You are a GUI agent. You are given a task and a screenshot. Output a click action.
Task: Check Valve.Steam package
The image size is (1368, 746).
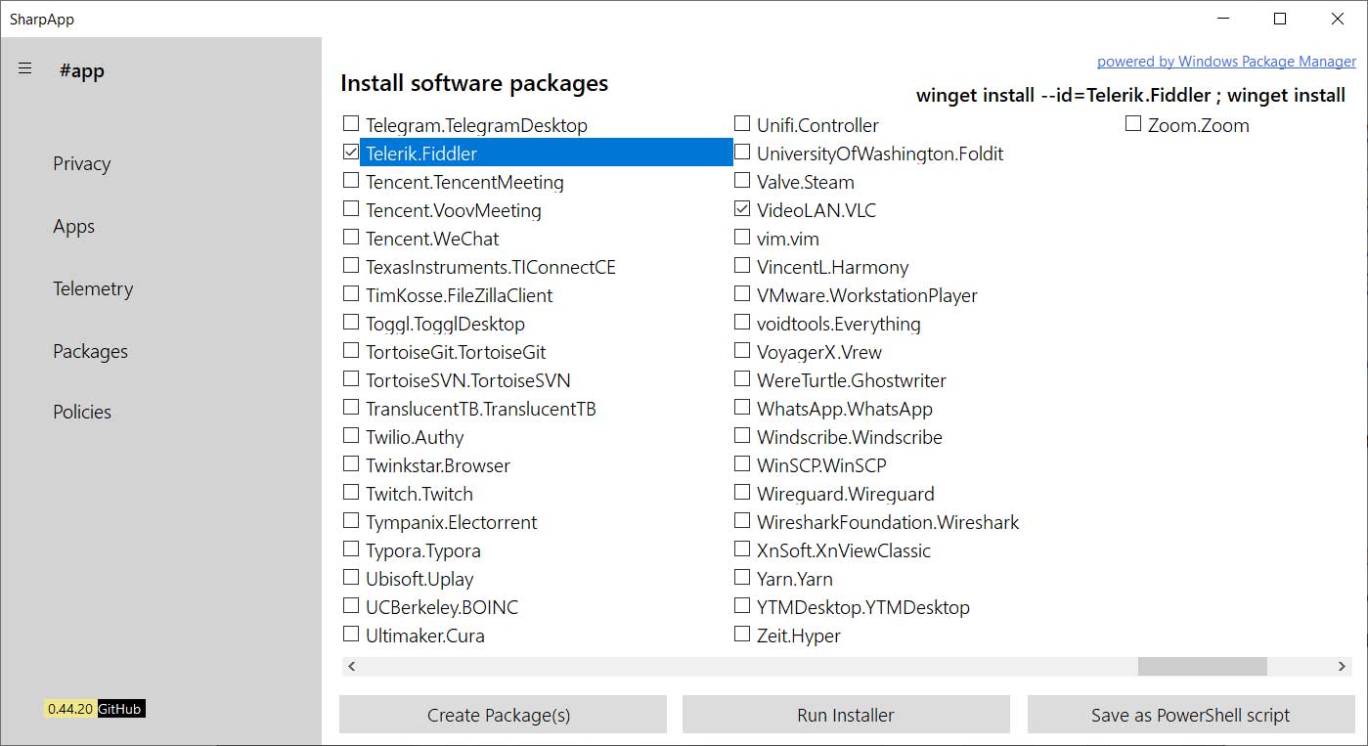pos(741,181)
